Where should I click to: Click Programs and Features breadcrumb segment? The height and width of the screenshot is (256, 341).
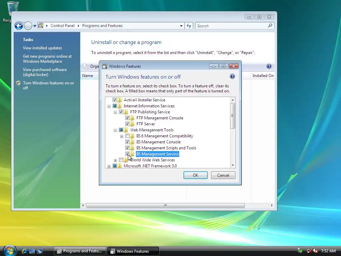click(x=102, y=26)
